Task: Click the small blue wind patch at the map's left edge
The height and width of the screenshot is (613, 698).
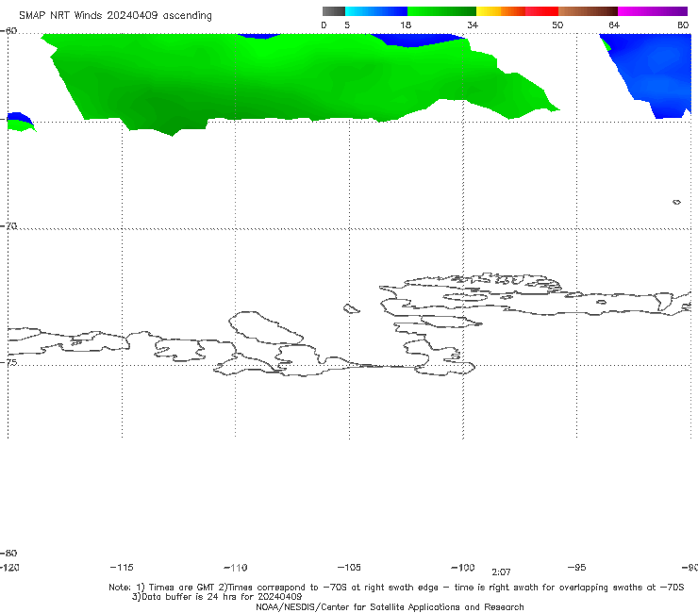Action: tap(18, 118)
